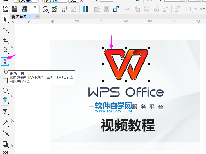Select the Pick (arrow) tool

pos(5,20)
